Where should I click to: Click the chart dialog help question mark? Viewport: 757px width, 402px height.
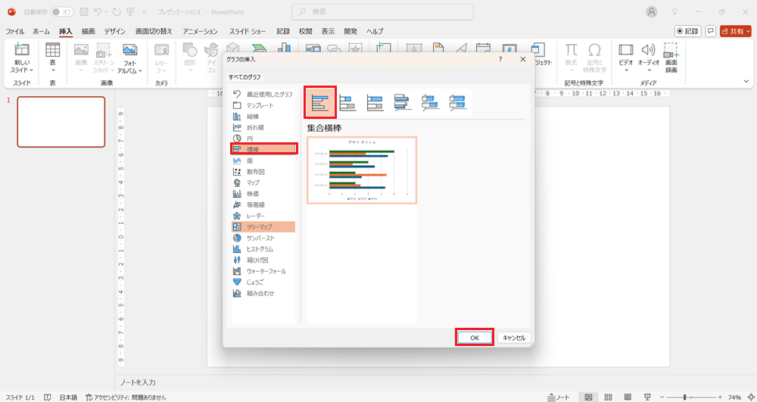click(x=500, y=59)
